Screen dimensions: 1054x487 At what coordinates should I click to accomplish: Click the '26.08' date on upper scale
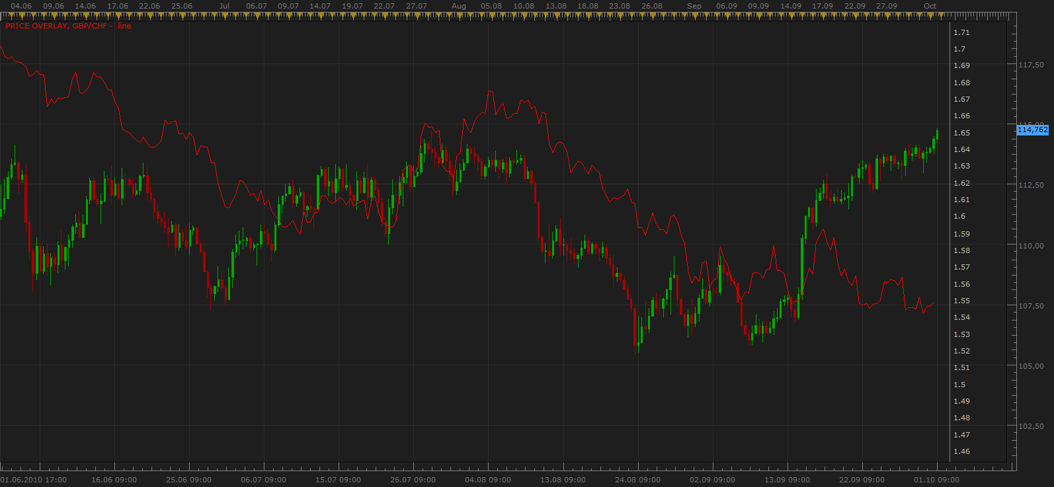(652, 6)
